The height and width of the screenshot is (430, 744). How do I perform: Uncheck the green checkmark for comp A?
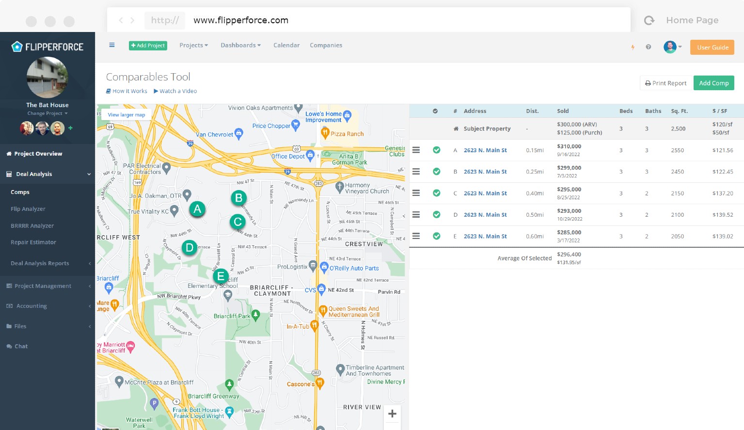click(x=436, y=150)
